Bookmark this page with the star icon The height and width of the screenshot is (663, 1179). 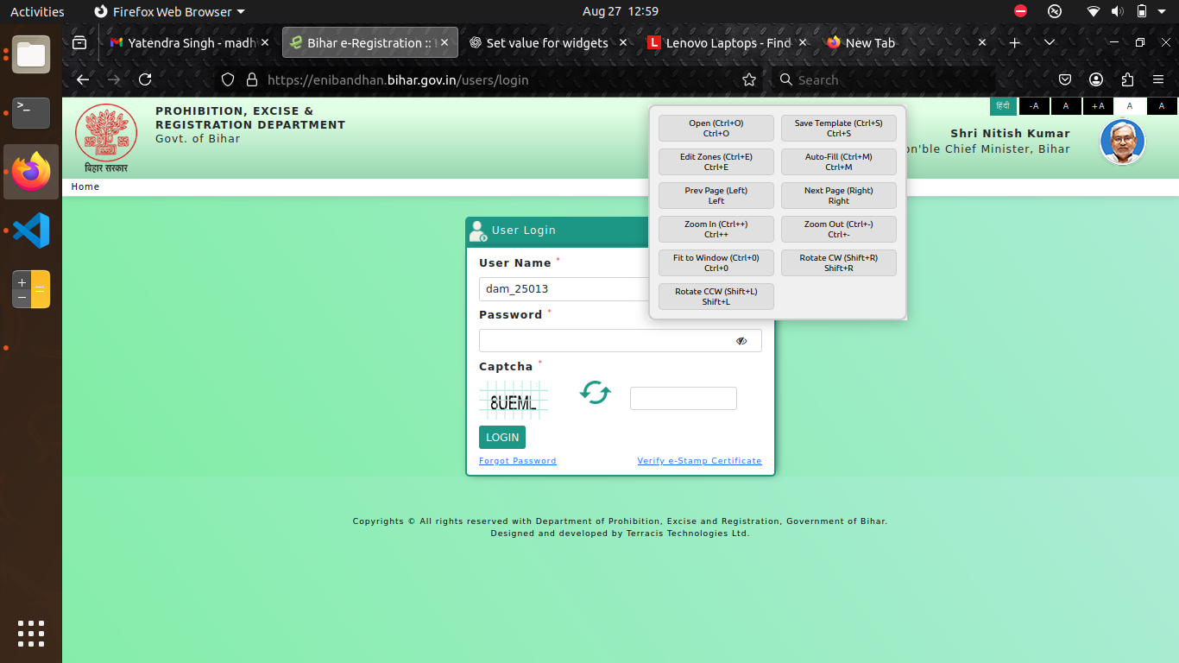pyautogui.click(x=749, y=79)
